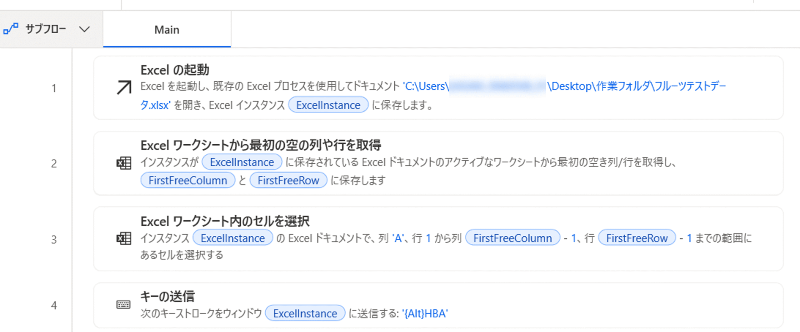The width and height of the screenshot is (800, 332).
Task: Click the ExcelInstance variable in step 4
Action: pyautogui.click(x=305, y=313)
